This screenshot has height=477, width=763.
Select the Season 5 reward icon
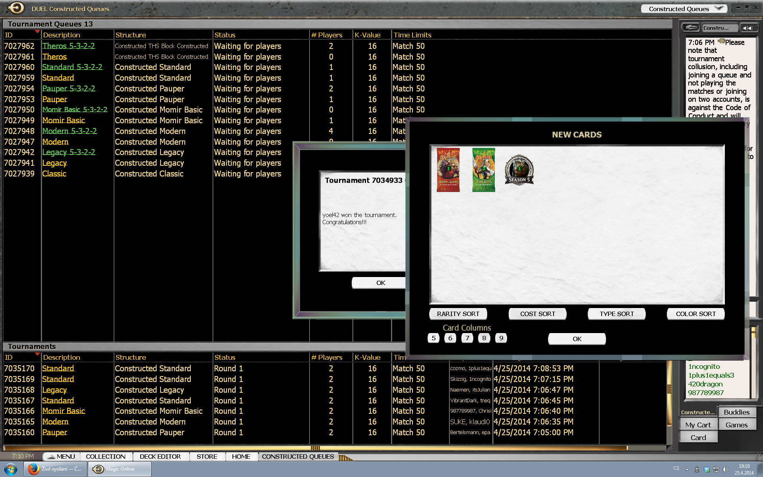(x=519, y=170)
